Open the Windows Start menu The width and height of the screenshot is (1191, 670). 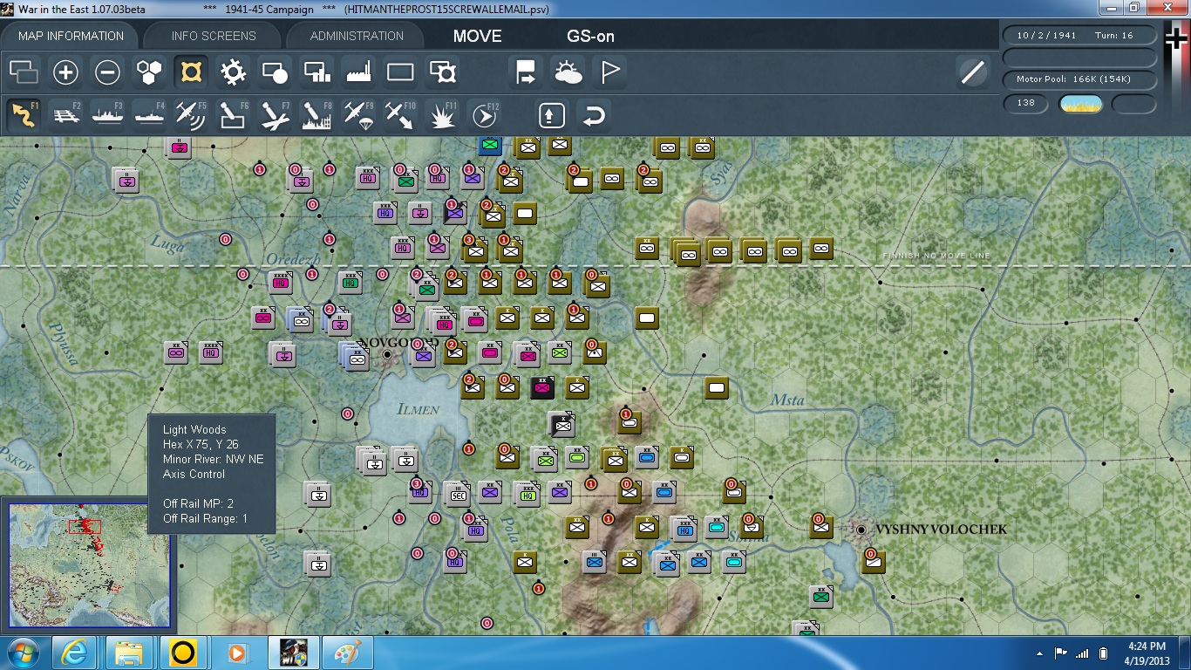(24, 653)
